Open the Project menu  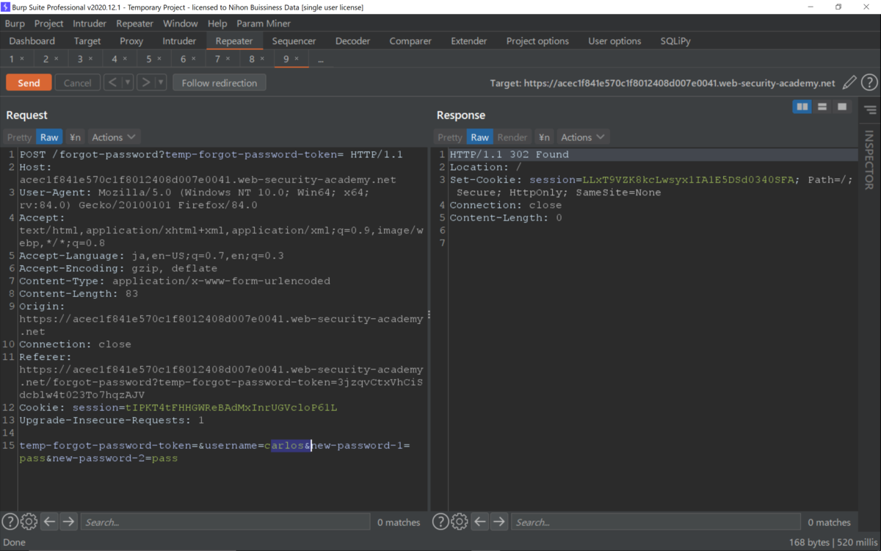[48, 24]
